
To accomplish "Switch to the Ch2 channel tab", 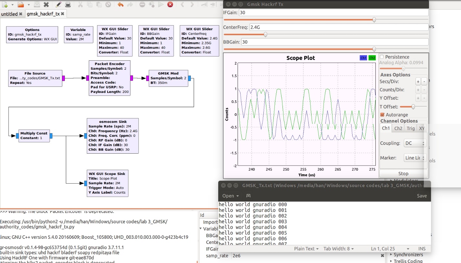I will 398,128.
